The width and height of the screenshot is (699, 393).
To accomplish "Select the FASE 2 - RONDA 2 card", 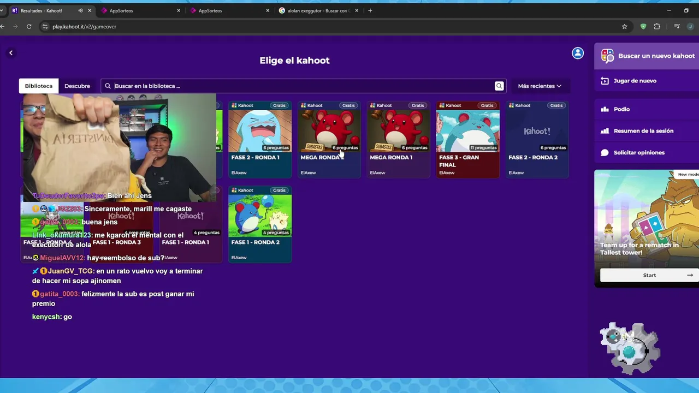I will [x=537, y=139].
